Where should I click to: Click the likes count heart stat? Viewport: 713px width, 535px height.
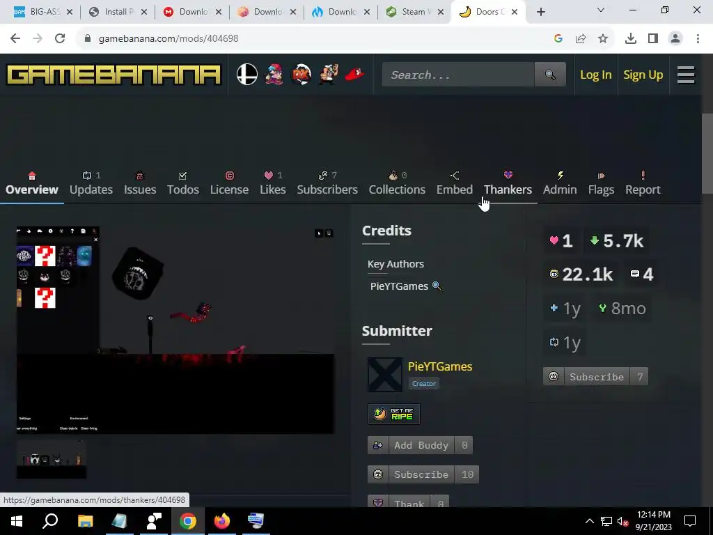(x=561, y=240)
